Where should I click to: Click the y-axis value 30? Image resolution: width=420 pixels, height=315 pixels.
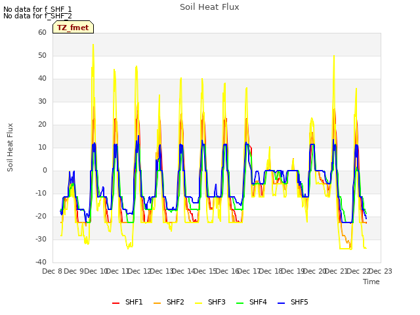pyautogui.click(x=42, y=101)
